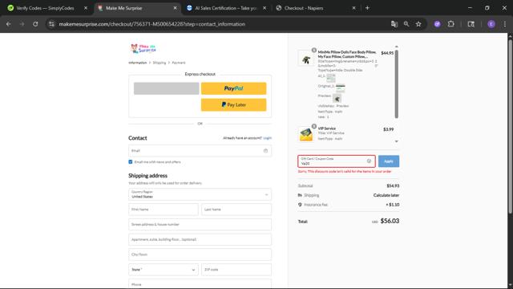Click the MiniMe pillow product thumbnail

point(306,59)
